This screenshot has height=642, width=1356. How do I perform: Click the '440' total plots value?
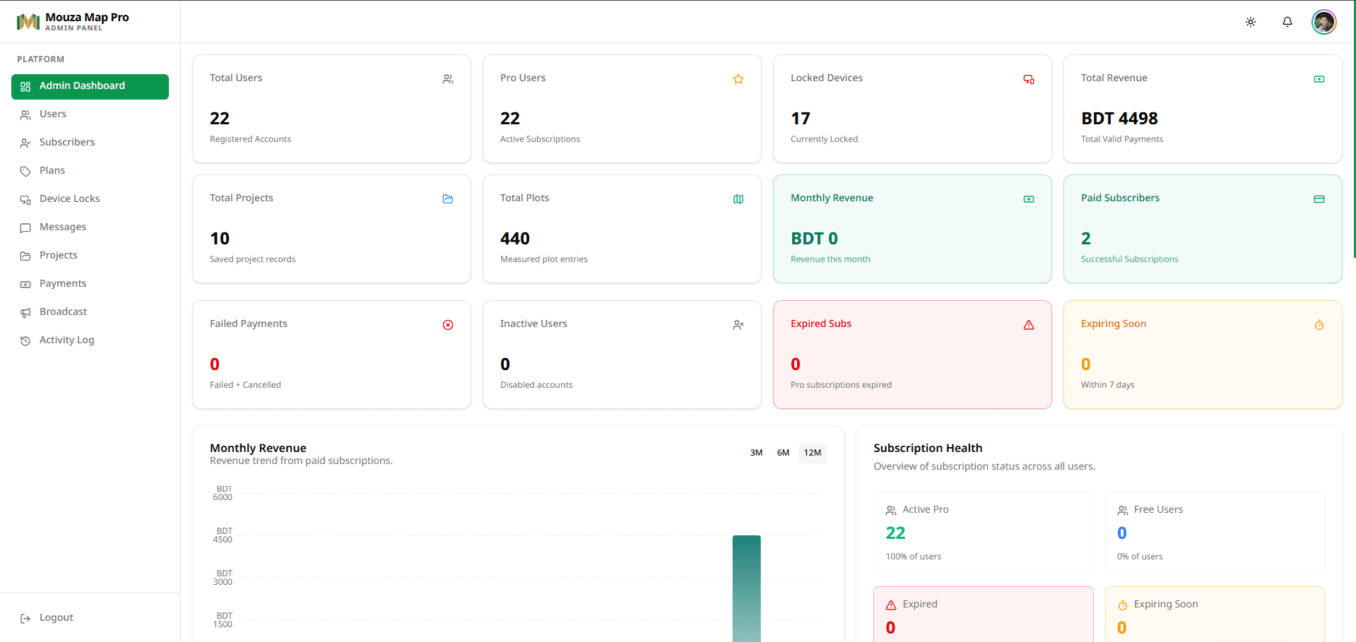tap(515, 239)
